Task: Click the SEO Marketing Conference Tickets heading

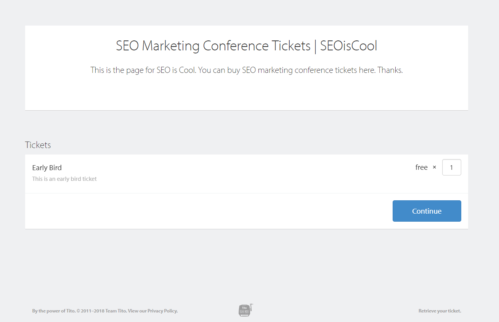Action: (246, 46)
